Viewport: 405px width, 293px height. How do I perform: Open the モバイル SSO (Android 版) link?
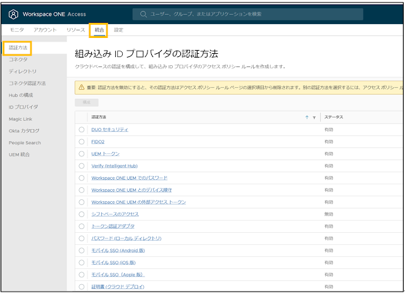(118, 251)
